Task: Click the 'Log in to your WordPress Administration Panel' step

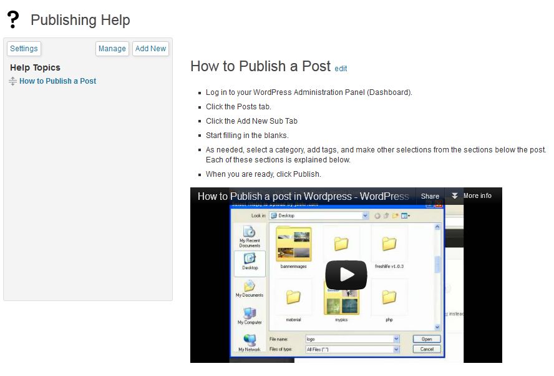Action: (309, 92)
